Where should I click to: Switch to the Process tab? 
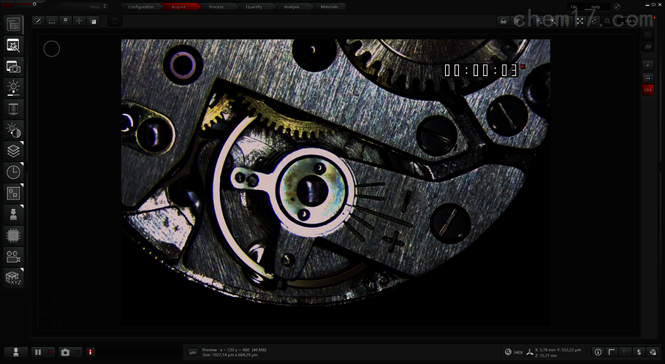[216, 7]
